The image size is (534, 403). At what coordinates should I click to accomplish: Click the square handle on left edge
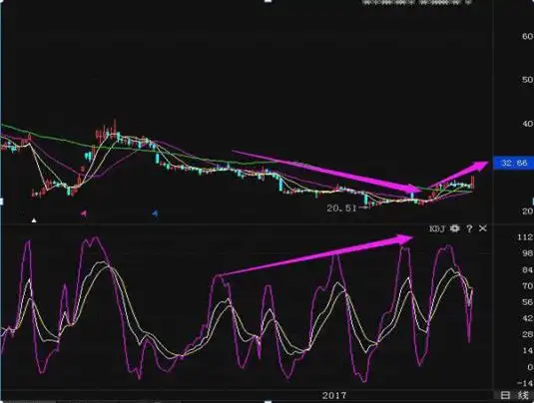(1, 201)
